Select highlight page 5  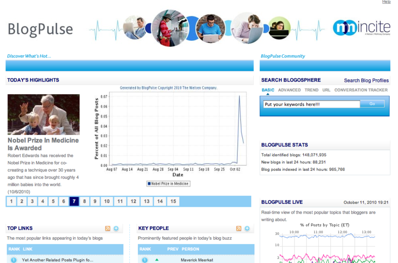(x=53, y=201)
